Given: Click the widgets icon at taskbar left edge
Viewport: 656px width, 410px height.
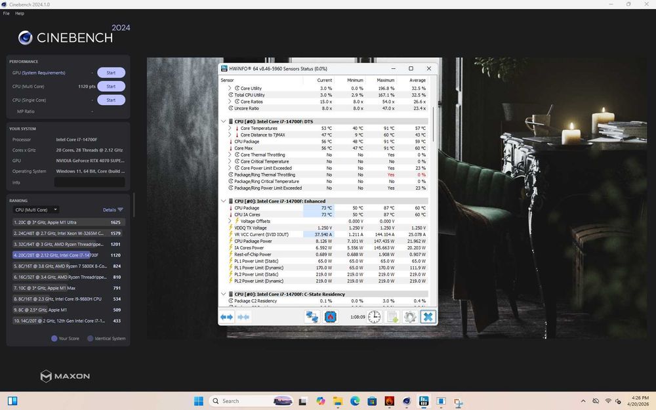Looking at the screenshot, I should 12,401.
